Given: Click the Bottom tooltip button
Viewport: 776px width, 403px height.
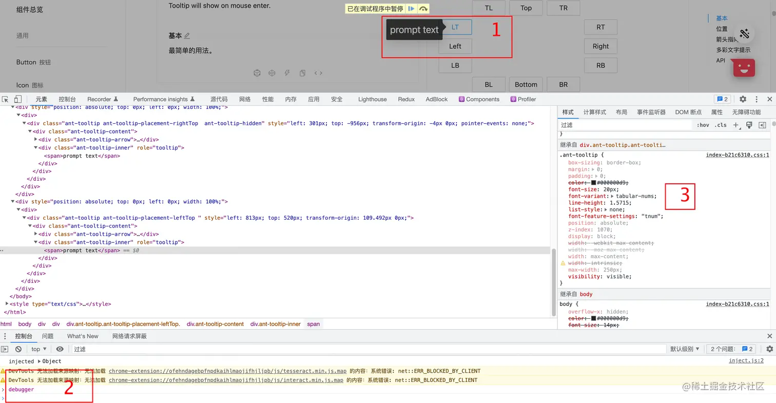Looking at the screenshot, I should coord(526,85).
